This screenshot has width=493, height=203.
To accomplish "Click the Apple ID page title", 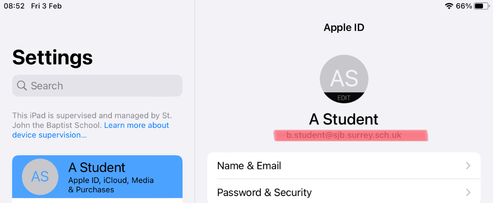I will coord(344,27).
